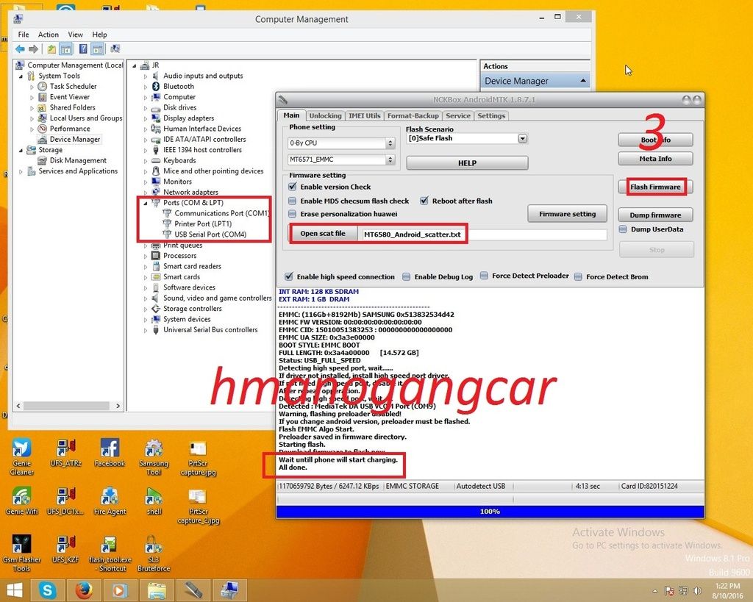Open the Samsung Tool desktop icon
Screen dimensions: 753x602
[153, 448]
